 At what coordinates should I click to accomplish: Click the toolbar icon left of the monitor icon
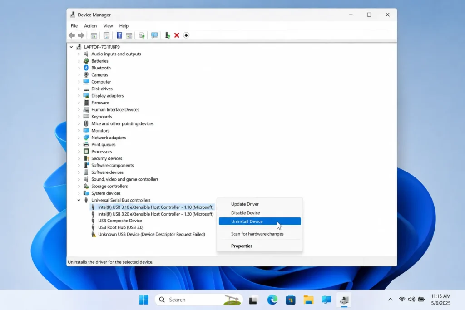pyautogui.click(x=142, y=35)
